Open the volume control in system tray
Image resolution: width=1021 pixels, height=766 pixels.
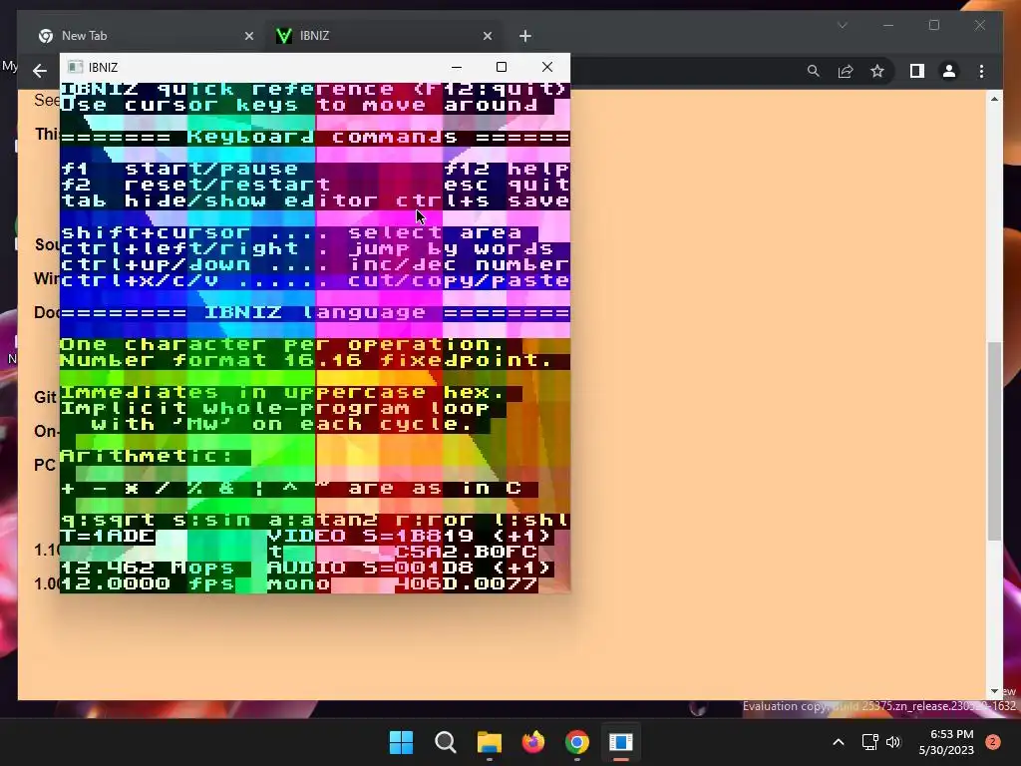893,742
